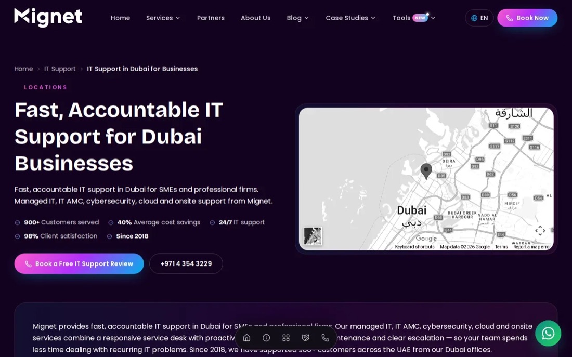This screenshot has width=572, height=357.
Task: Click the DUBAI CREEK HARBOUR map label
Action: point(462,215)
